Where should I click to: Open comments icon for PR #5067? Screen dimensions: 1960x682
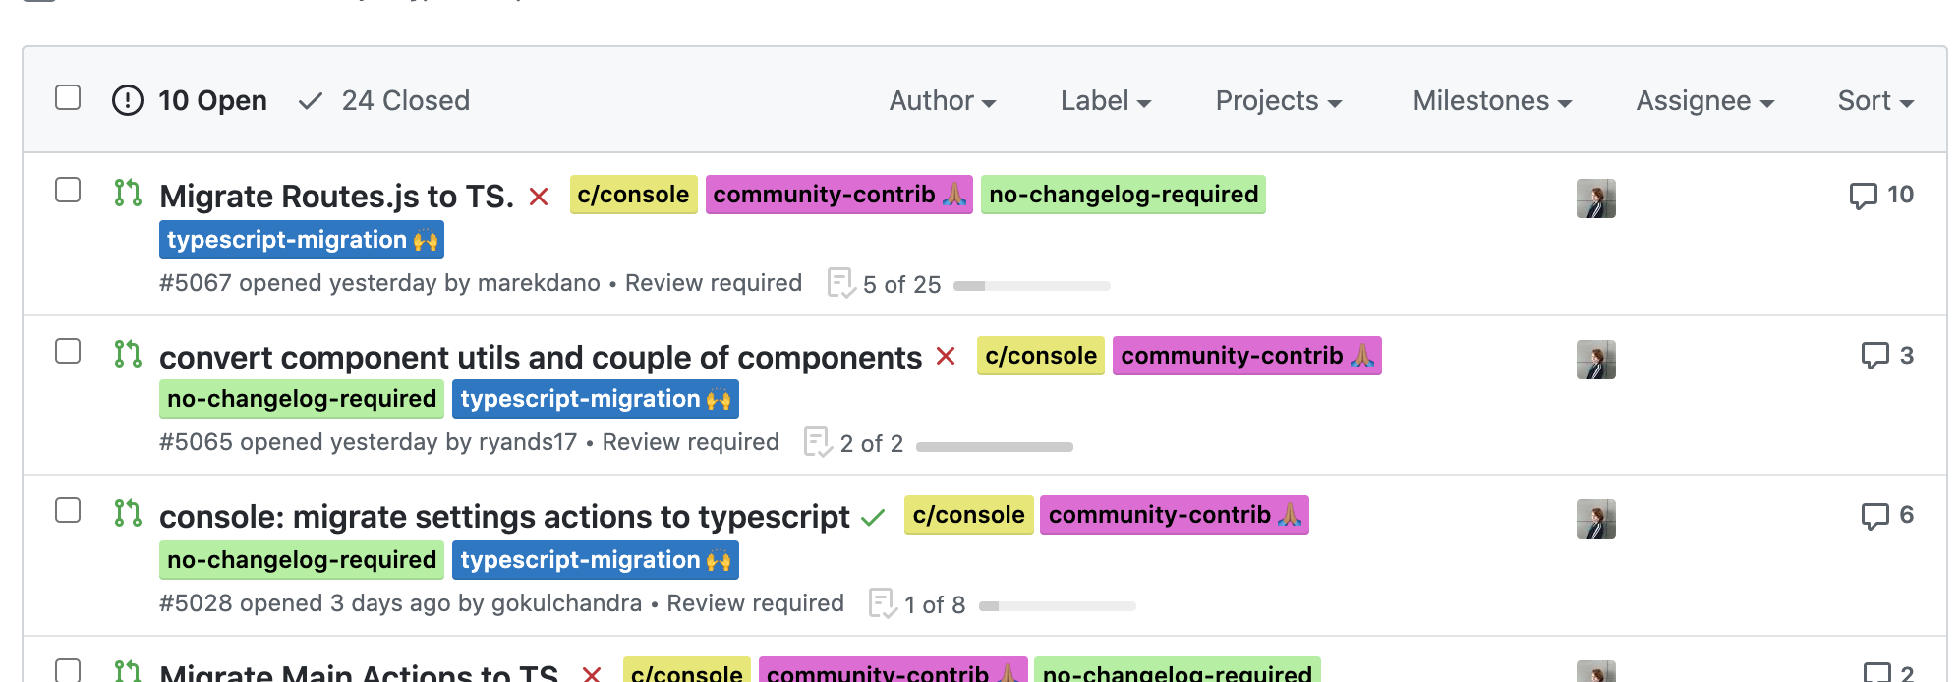tap(1862, 196)
